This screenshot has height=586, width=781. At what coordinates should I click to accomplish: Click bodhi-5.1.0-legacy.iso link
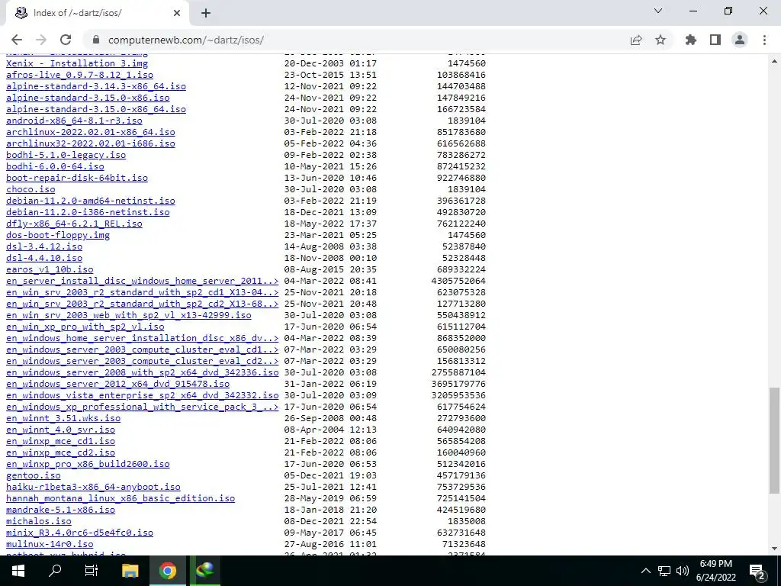pyautogui.click(x=66, y=155)
